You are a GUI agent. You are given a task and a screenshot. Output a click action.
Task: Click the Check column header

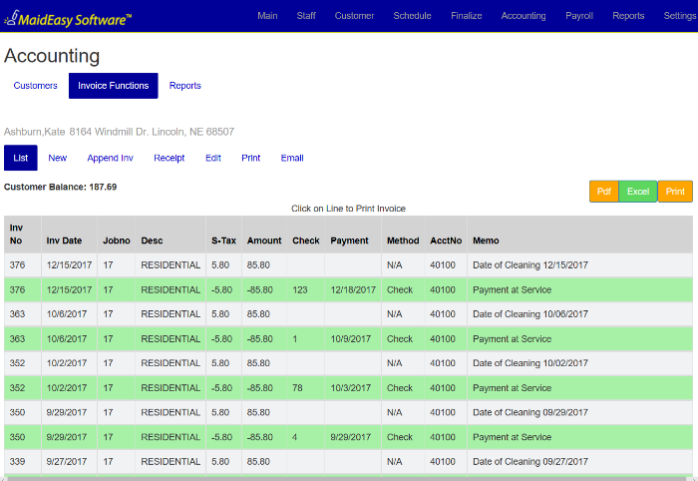[306, 235]
